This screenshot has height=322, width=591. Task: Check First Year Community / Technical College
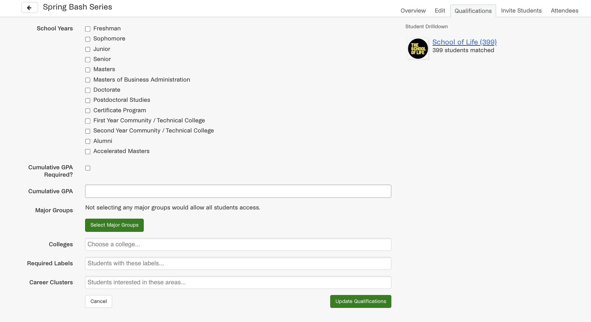click(x=88, y=121)
